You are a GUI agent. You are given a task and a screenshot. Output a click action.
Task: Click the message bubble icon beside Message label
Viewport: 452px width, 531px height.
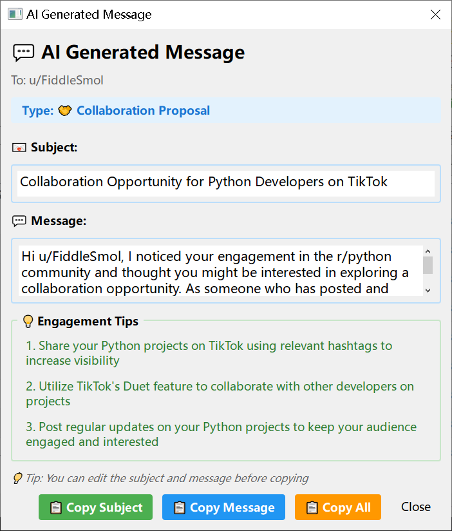18,220
